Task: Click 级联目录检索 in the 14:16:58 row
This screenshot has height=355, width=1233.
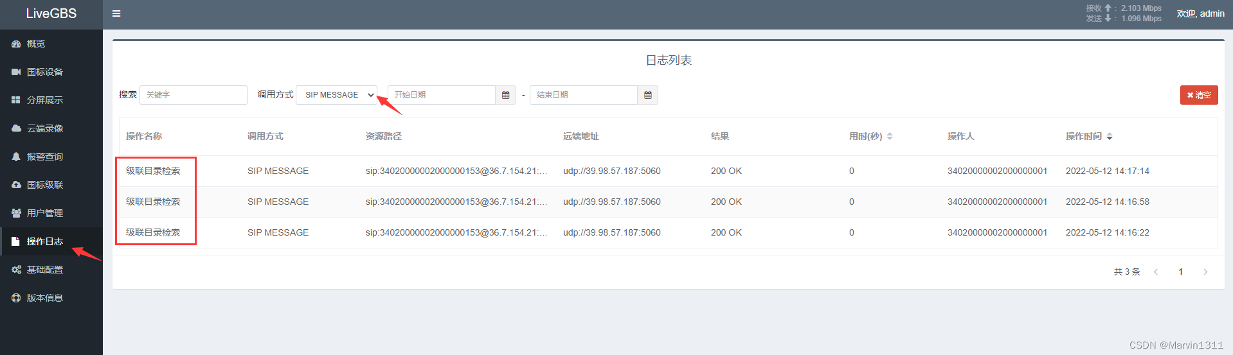Action: point(153,202)
